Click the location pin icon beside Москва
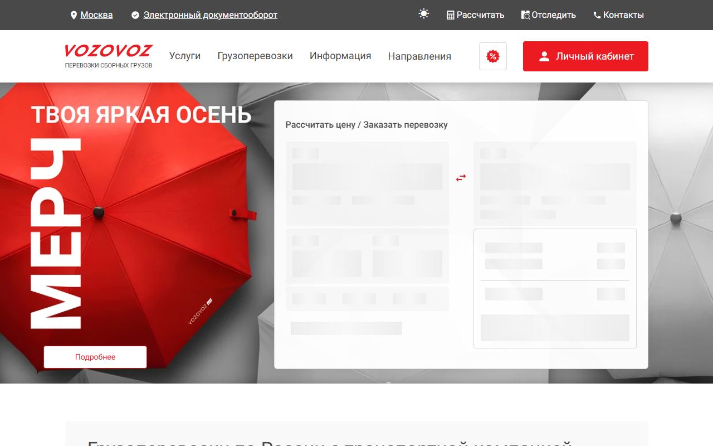The height and width of the screenshot is (446, 713). point(74,15)
